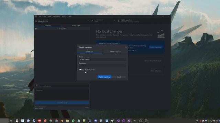The height and width of the screenshot is (123, 220).
Task: Select the Changes tab
Action: (48, 26)
